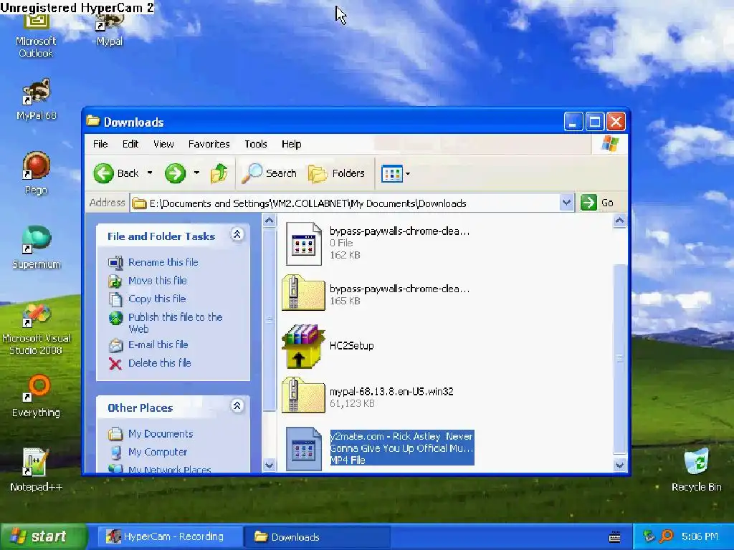Viewport: 734px width, 550px height.
Task: Select the Rick Astley MP4 file icon
Action: click(303, 448)
